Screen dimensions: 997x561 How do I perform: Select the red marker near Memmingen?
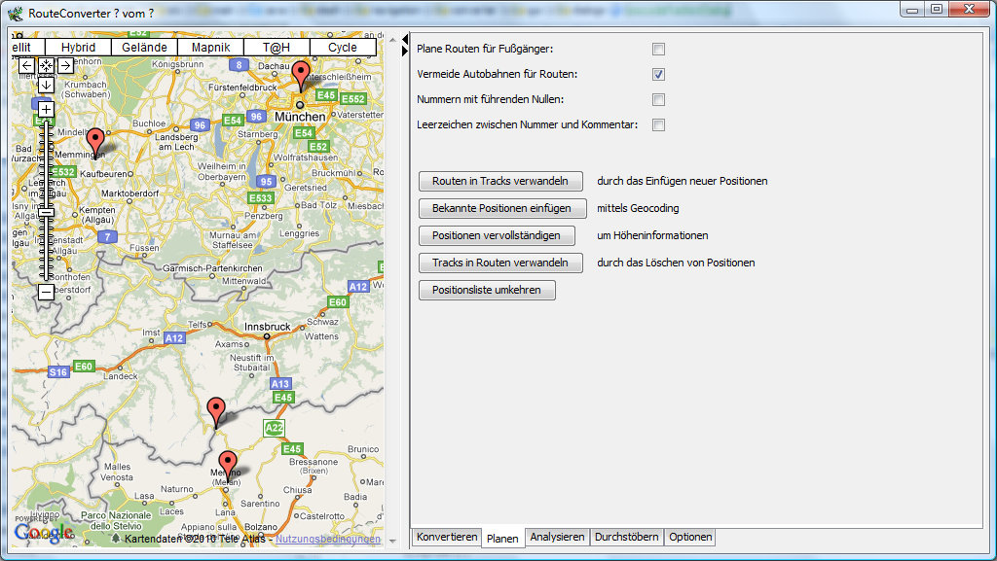(94, 143)
